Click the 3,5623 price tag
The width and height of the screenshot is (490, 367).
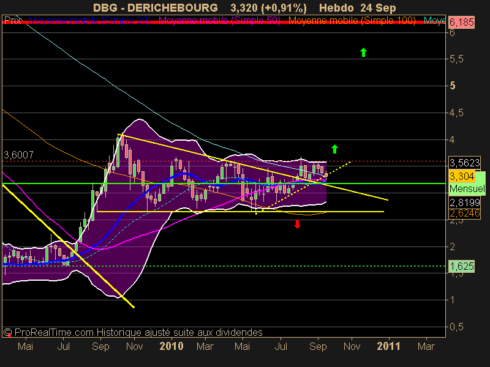coord(464,163)
